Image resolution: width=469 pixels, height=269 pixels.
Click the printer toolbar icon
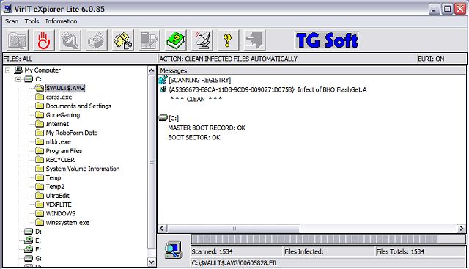(96, 40)
